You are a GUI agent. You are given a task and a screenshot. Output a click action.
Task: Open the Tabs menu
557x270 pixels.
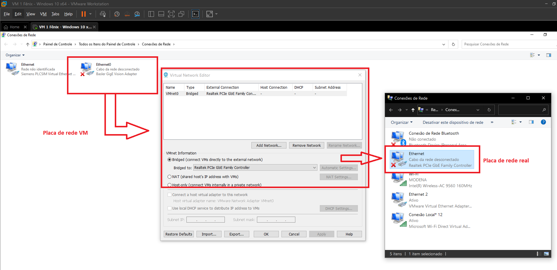point(55,14)
